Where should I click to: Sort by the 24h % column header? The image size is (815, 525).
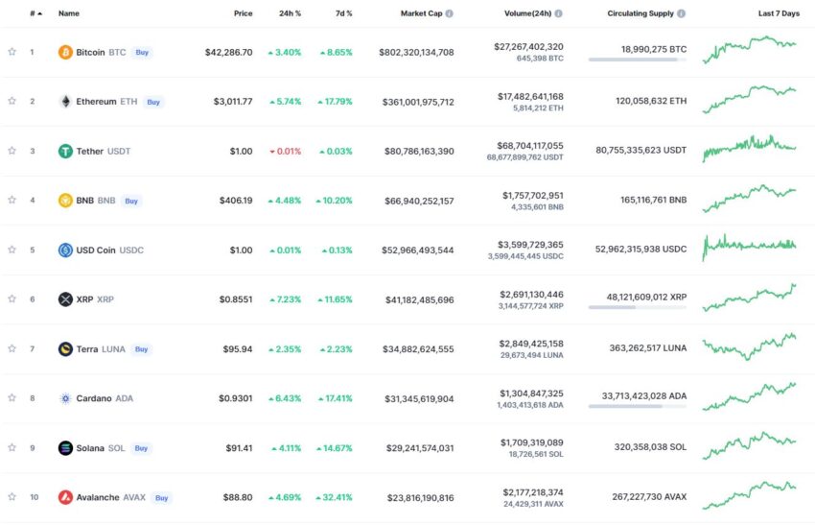click(x=291, y=13)
